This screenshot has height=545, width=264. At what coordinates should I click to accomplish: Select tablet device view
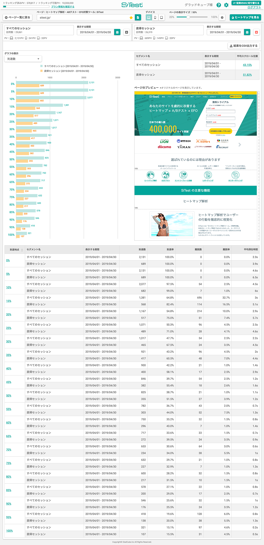[x=161, y=17]
